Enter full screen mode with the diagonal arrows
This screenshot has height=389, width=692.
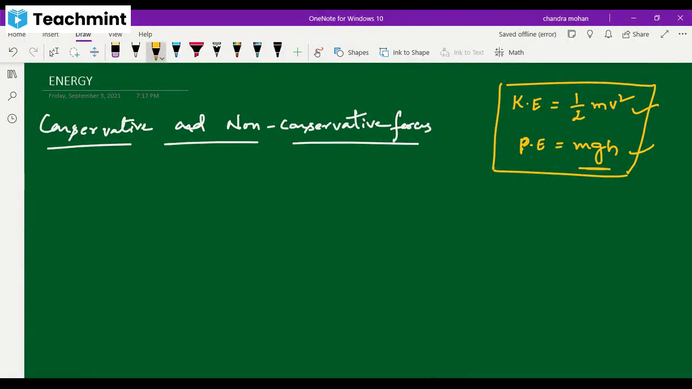click(664, 34)
